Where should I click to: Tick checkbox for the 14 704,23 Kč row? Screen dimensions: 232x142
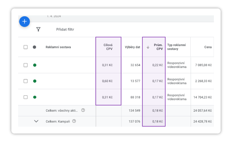pos(26,97)
